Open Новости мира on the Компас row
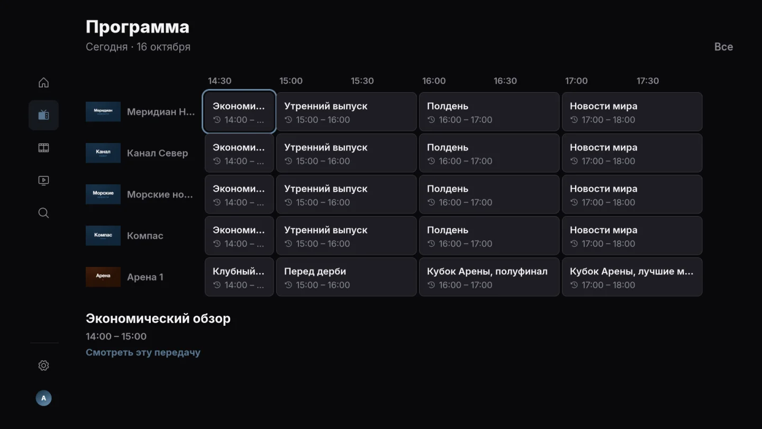The width and height of the screenshot is (762, 429). coord(632,236)
